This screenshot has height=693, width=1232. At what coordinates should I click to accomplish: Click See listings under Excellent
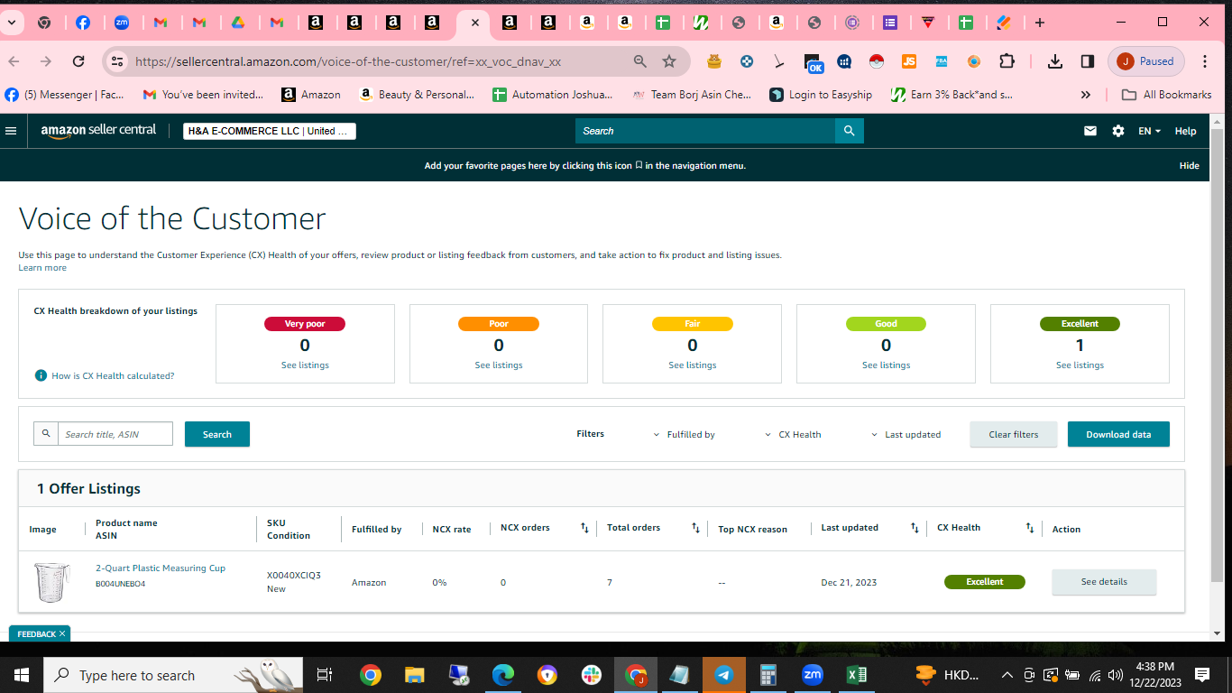(x=1080, y=365)
